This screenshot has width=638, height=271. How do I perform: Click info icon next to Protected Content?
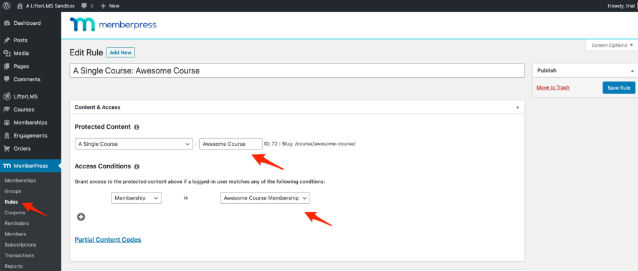coord(136,127)
